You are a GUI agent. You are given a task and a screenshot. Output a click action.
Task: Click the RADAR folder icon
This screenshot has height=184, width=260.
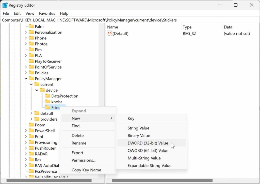pyautogui.click(x=31, y=154)
